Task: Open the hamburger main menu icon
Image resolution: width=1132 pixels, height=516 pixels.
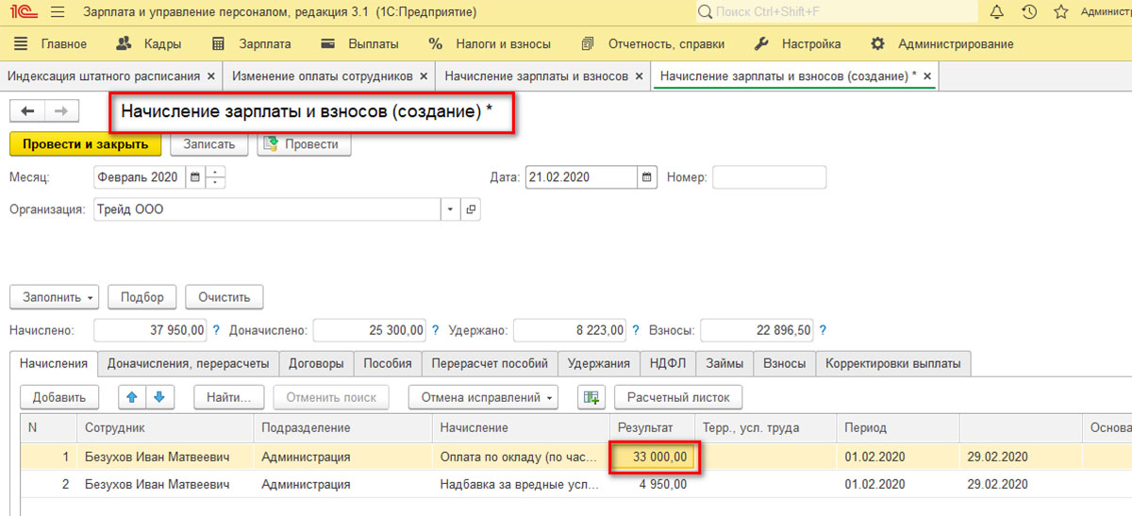Action: pos(57,12)
